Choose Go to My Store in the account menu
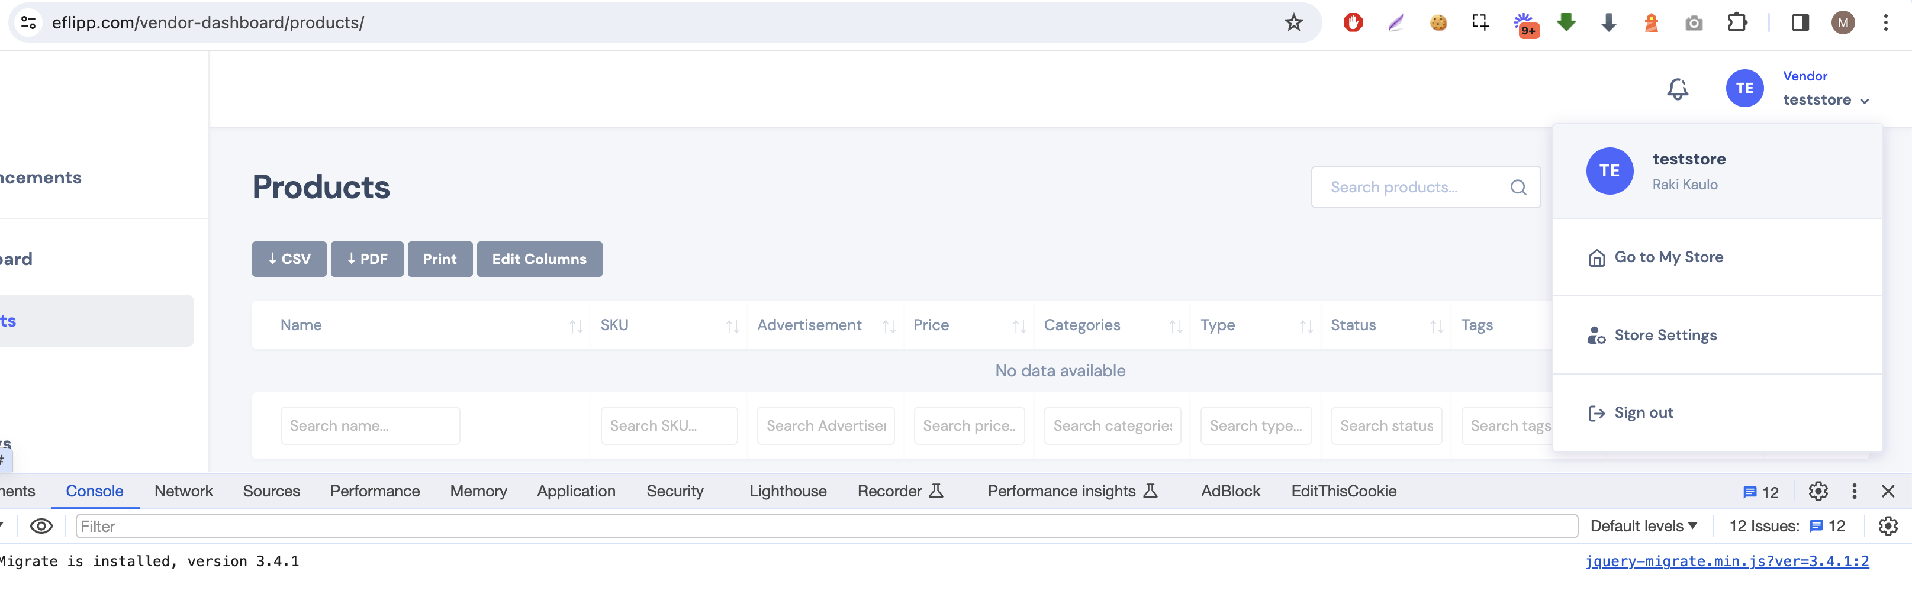The width and height of the screenshot is (1912, 600). [x=1717, y=257]
